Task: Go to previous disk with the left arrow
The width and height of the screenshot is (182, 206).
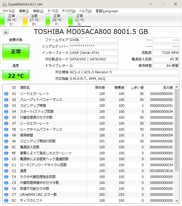Action: click(x=6, y=32)
